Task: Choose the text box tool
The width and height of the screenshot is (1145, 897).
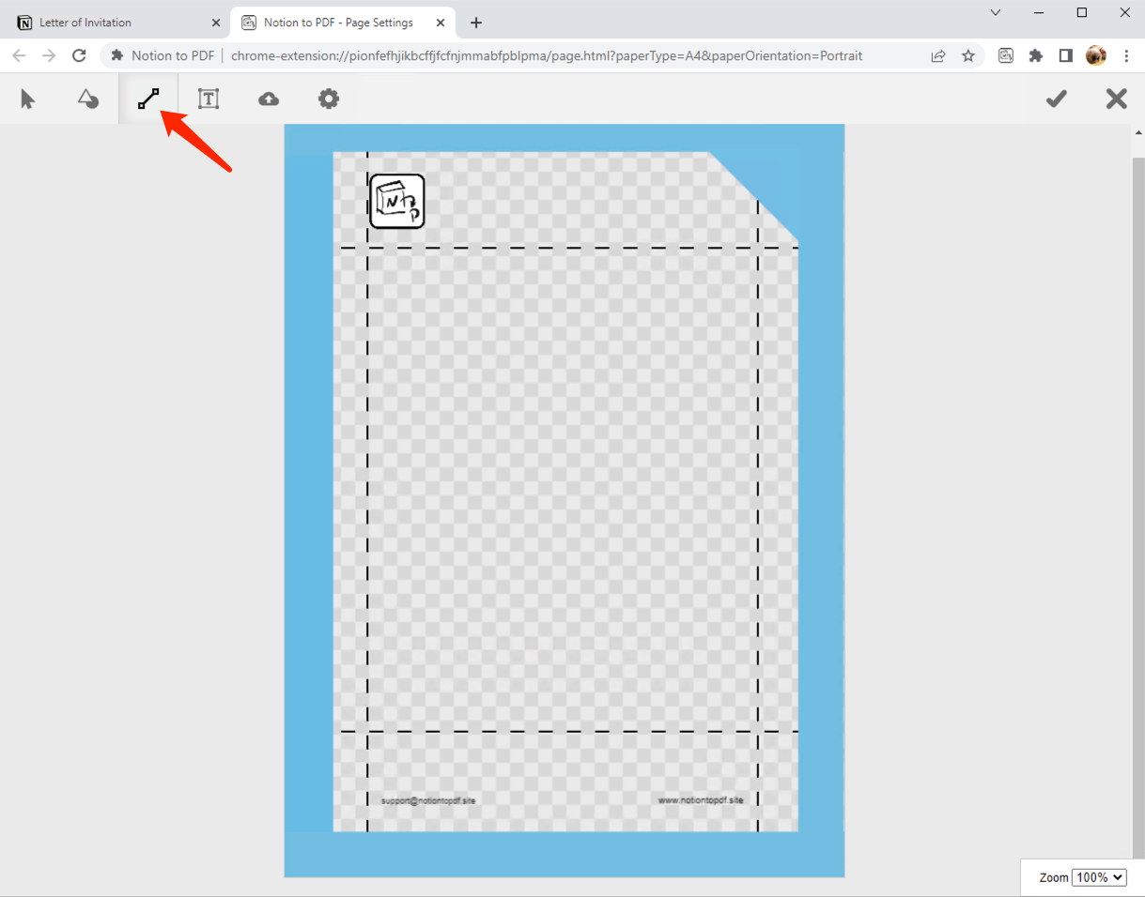Action: (x=209, y=99)
